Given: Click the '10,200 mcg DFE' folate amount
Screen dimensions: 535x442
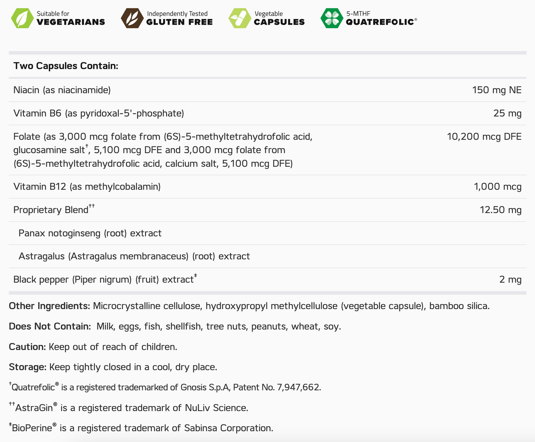Looking at the screenshot, I should tap(484, 137).
